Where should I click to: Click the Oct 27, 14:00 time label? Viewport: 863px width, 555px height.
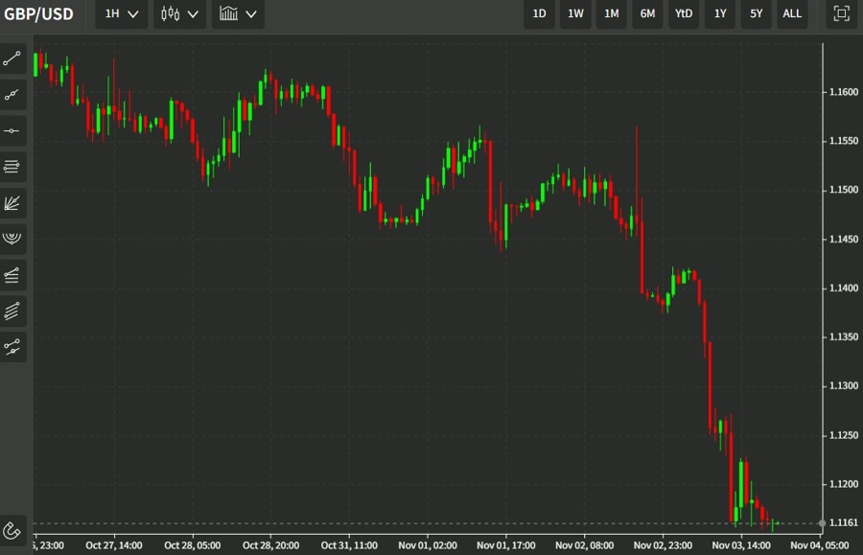click(x=114, y=545)
